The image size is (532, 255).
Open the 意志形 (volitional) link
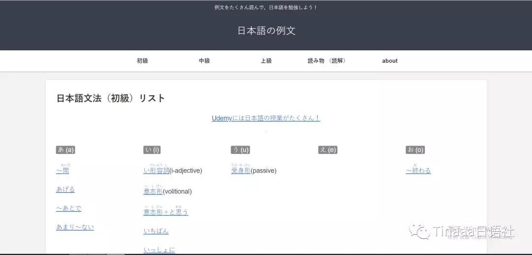[153, 191]
